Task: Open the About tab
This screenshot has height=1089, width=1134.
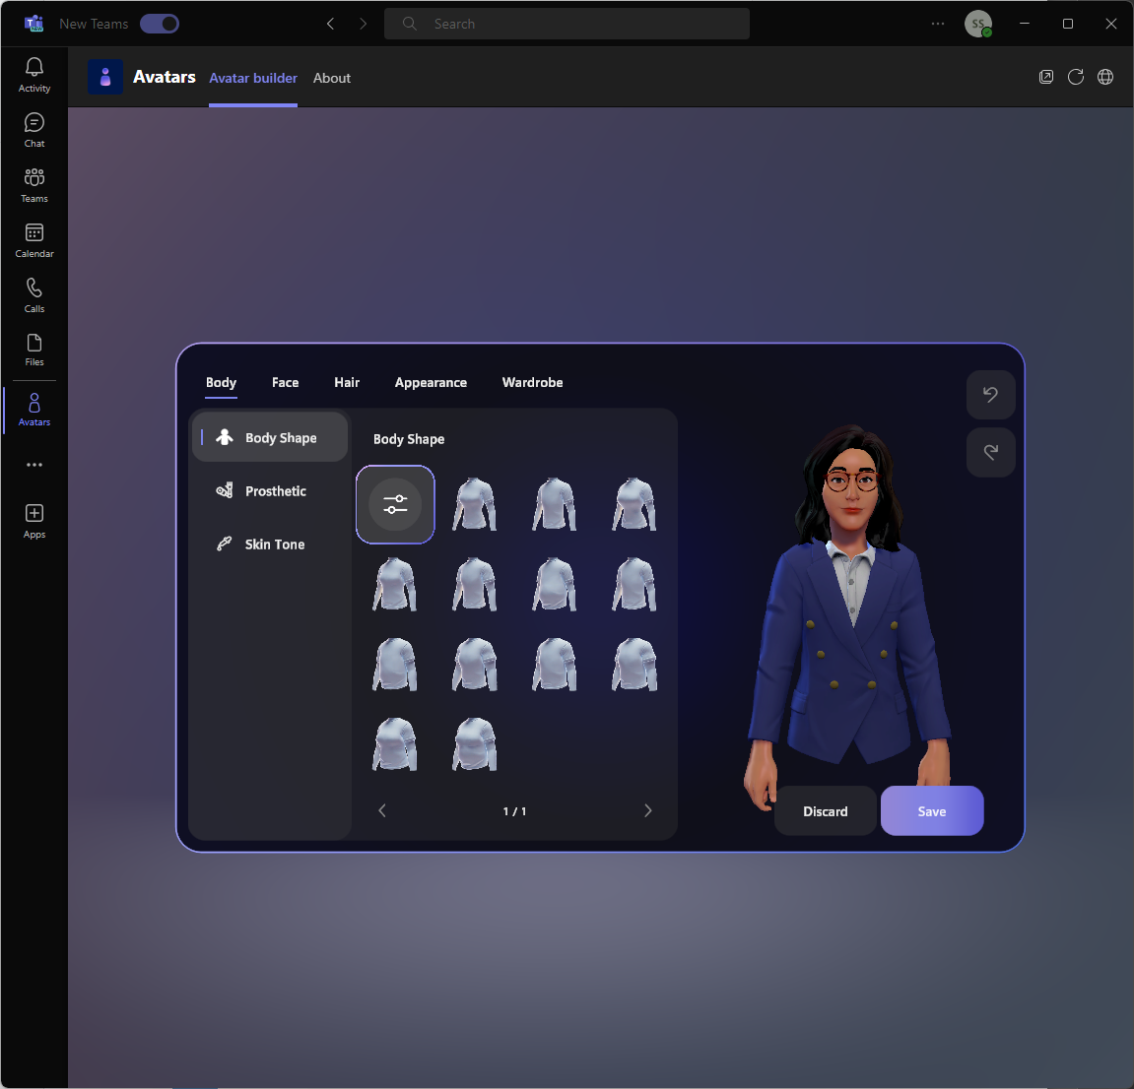Action: [331, 78]
